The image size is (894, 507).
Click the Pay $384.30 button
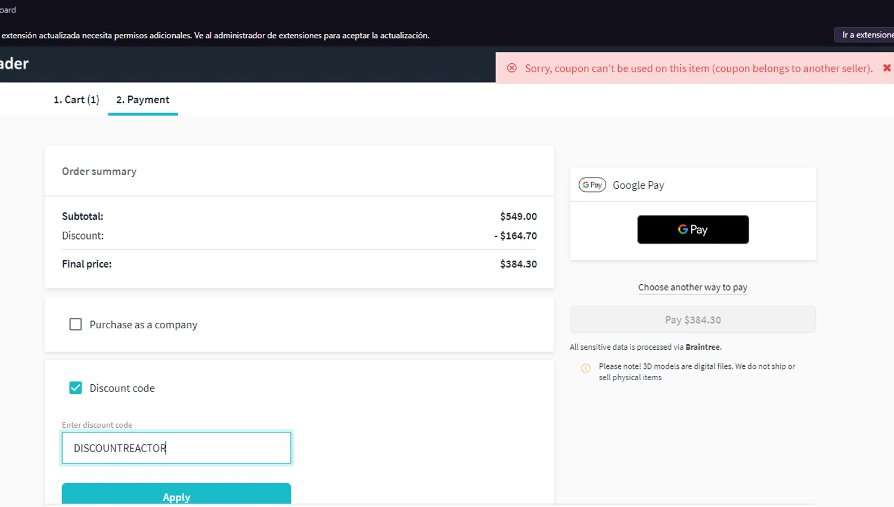693,320
